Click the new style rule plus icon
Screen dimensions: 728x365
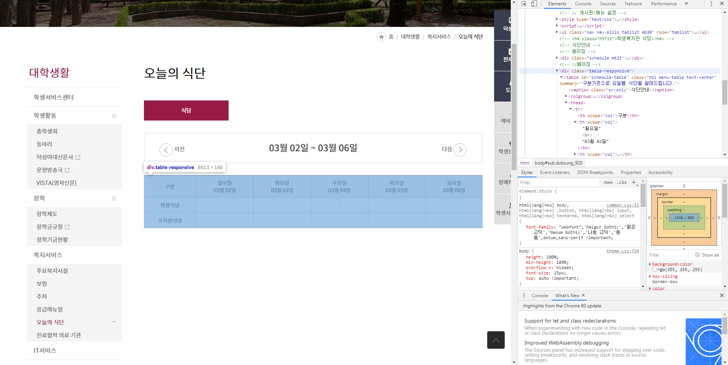pos(634,182)
